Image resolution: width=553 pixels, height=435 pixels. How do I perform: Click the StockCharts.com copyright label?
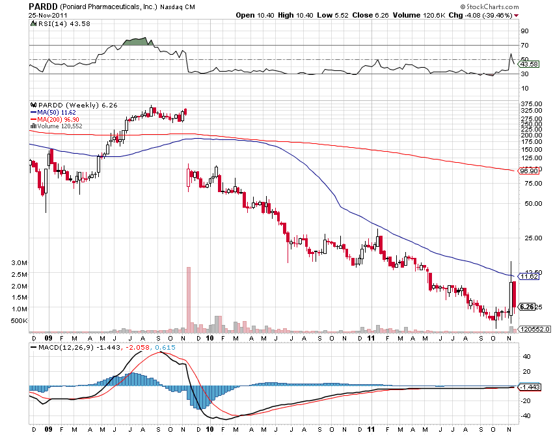(489, 7)
